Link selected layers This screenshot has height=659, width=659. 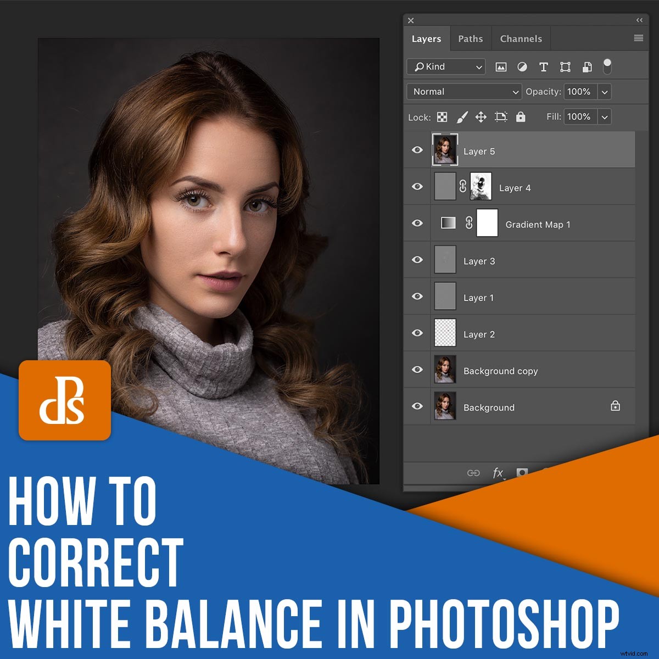[x=474, y=473]
